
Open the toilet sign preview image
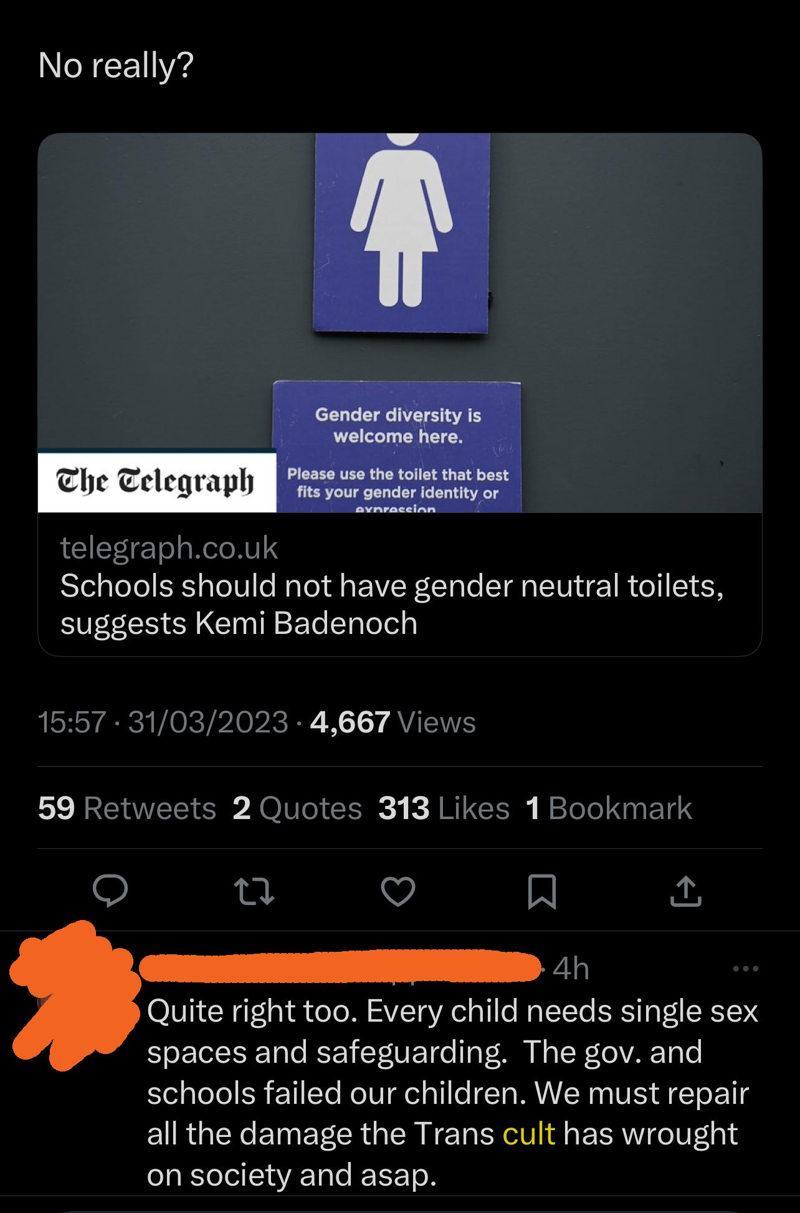coord(400,323)
